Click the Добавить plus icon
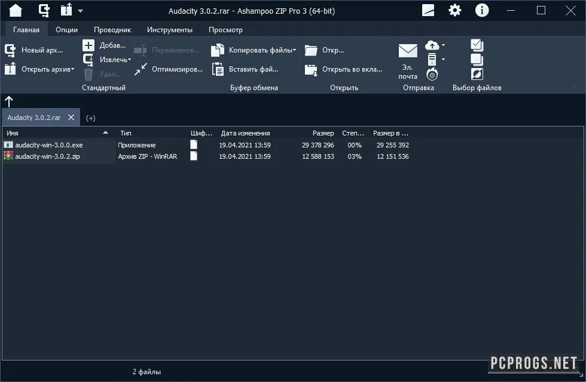This screenshot has height=382, width=586. (x=88, y=45)
